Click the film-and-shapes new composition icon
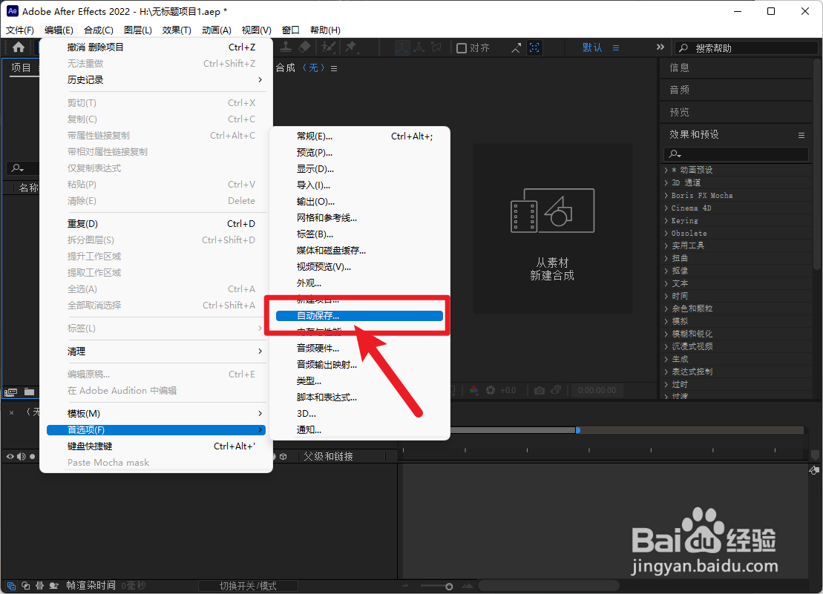The height and width of the screenshot is (594, 823). 552,211
